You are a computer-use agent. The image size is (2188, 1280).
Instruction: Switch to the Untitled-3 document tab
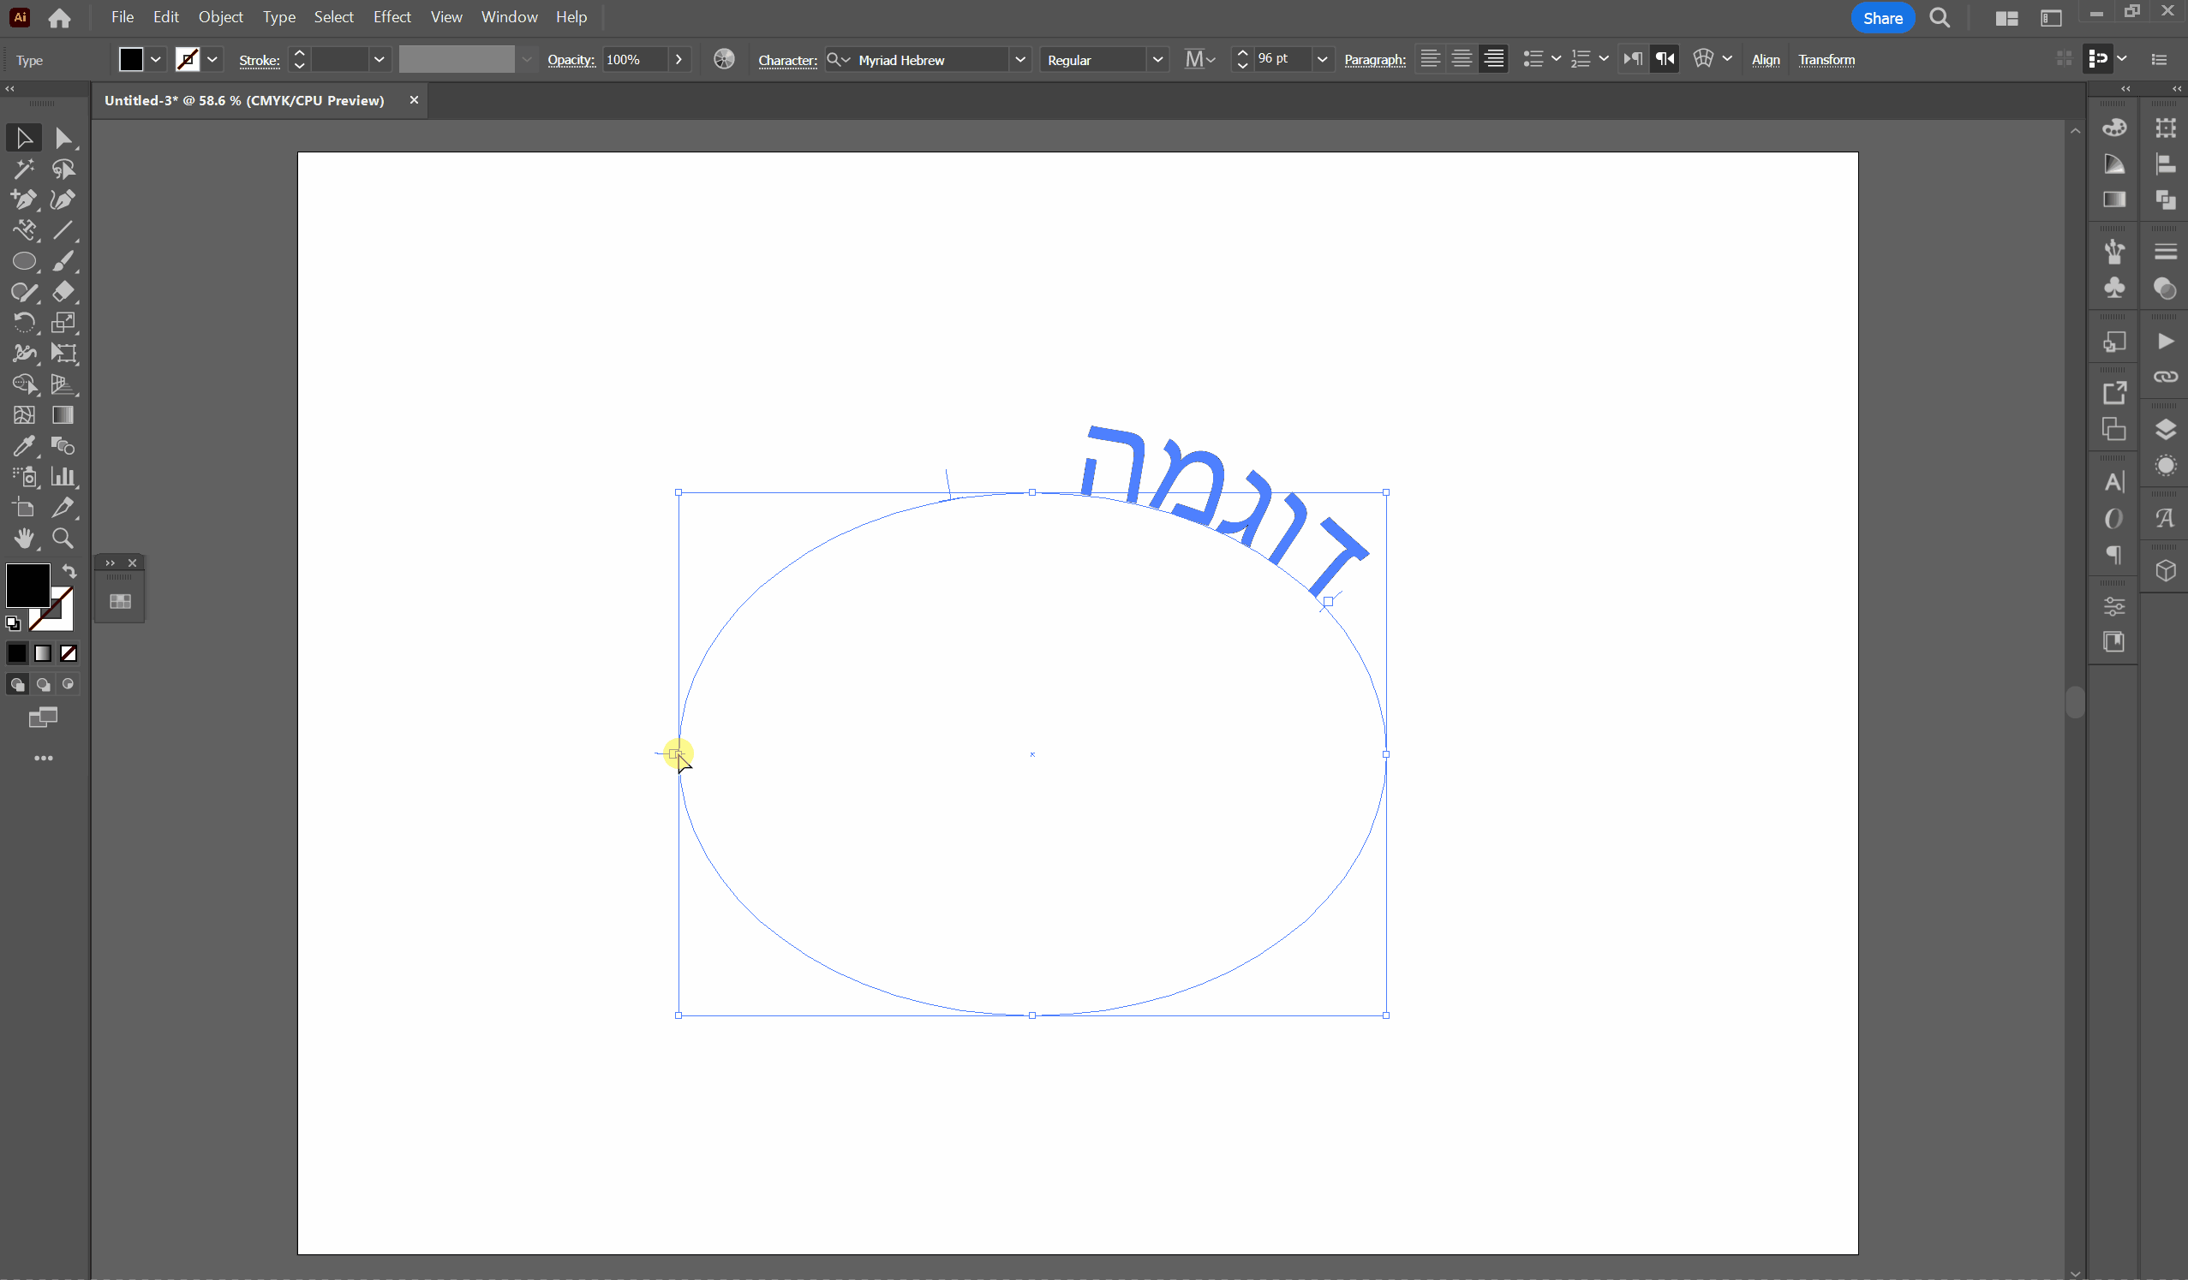click(243, 100)
